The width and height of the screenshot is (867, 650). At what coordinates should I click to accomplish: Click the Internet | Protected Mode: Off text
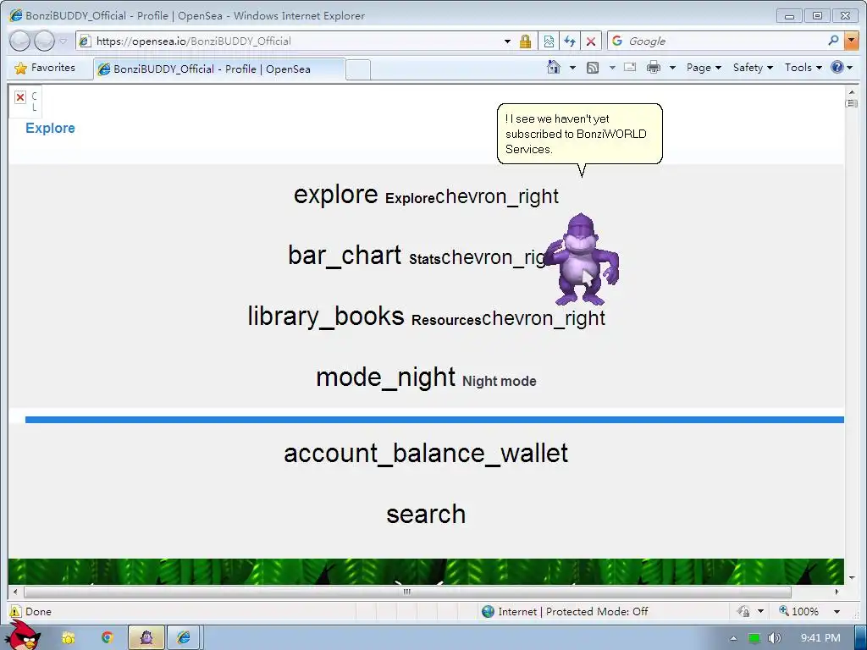pyautogui.click(x=573, y=611)
